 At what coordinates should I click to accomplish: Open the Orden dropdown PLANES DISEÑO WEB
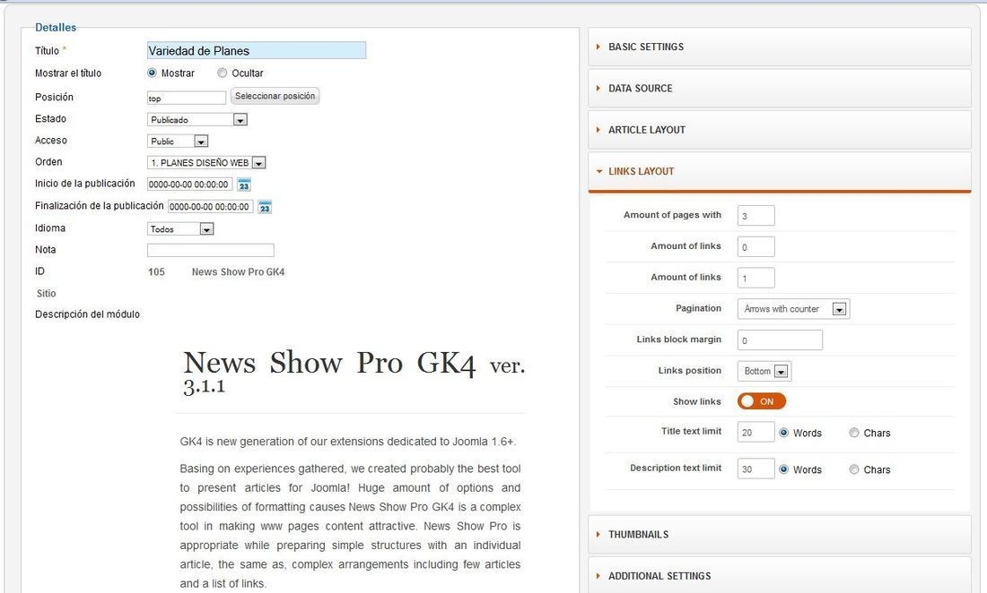coord(206,163)
